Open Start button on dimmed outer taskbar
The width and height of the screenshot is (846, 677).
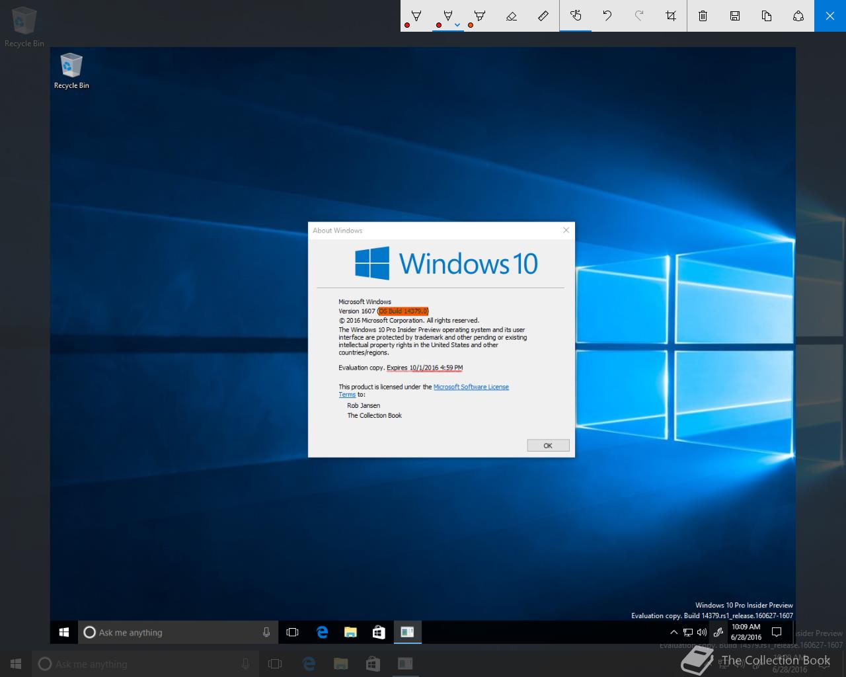point(16,664)
